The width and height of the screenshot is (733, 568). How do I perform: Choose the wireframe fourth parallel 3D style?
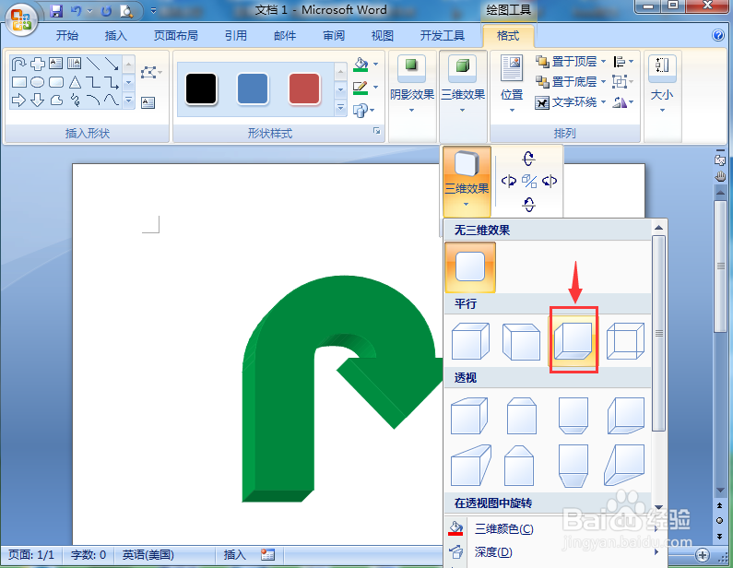tap(625, 341)
